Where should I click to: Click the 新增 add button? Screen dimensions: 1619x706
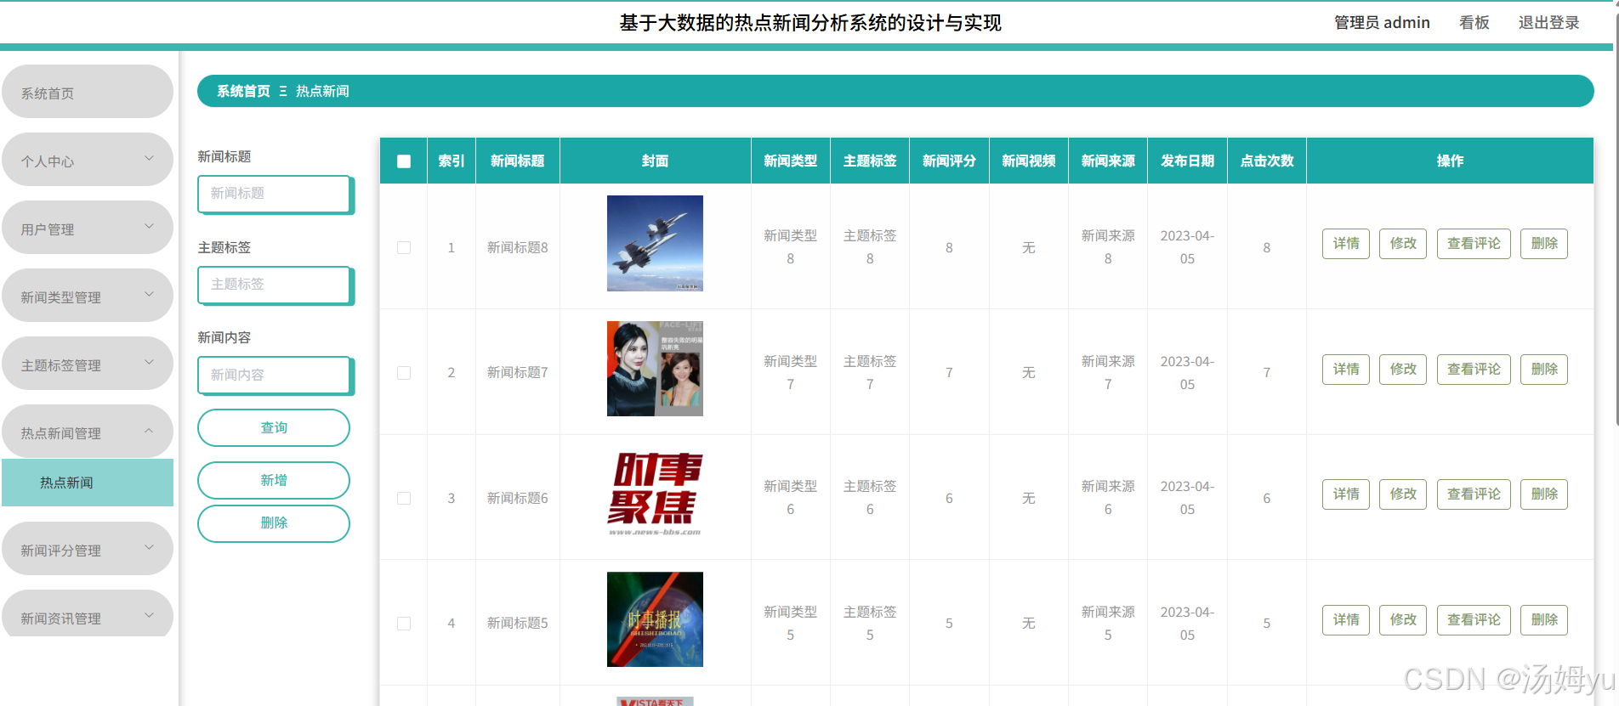click(274, 480)
